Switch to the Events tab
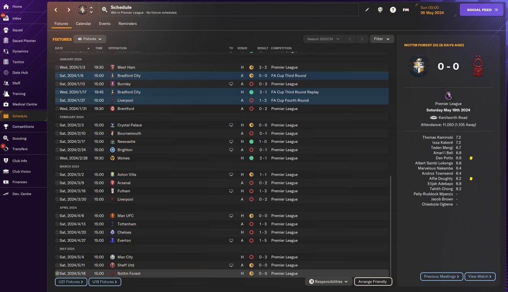 (x=105, y=24)
